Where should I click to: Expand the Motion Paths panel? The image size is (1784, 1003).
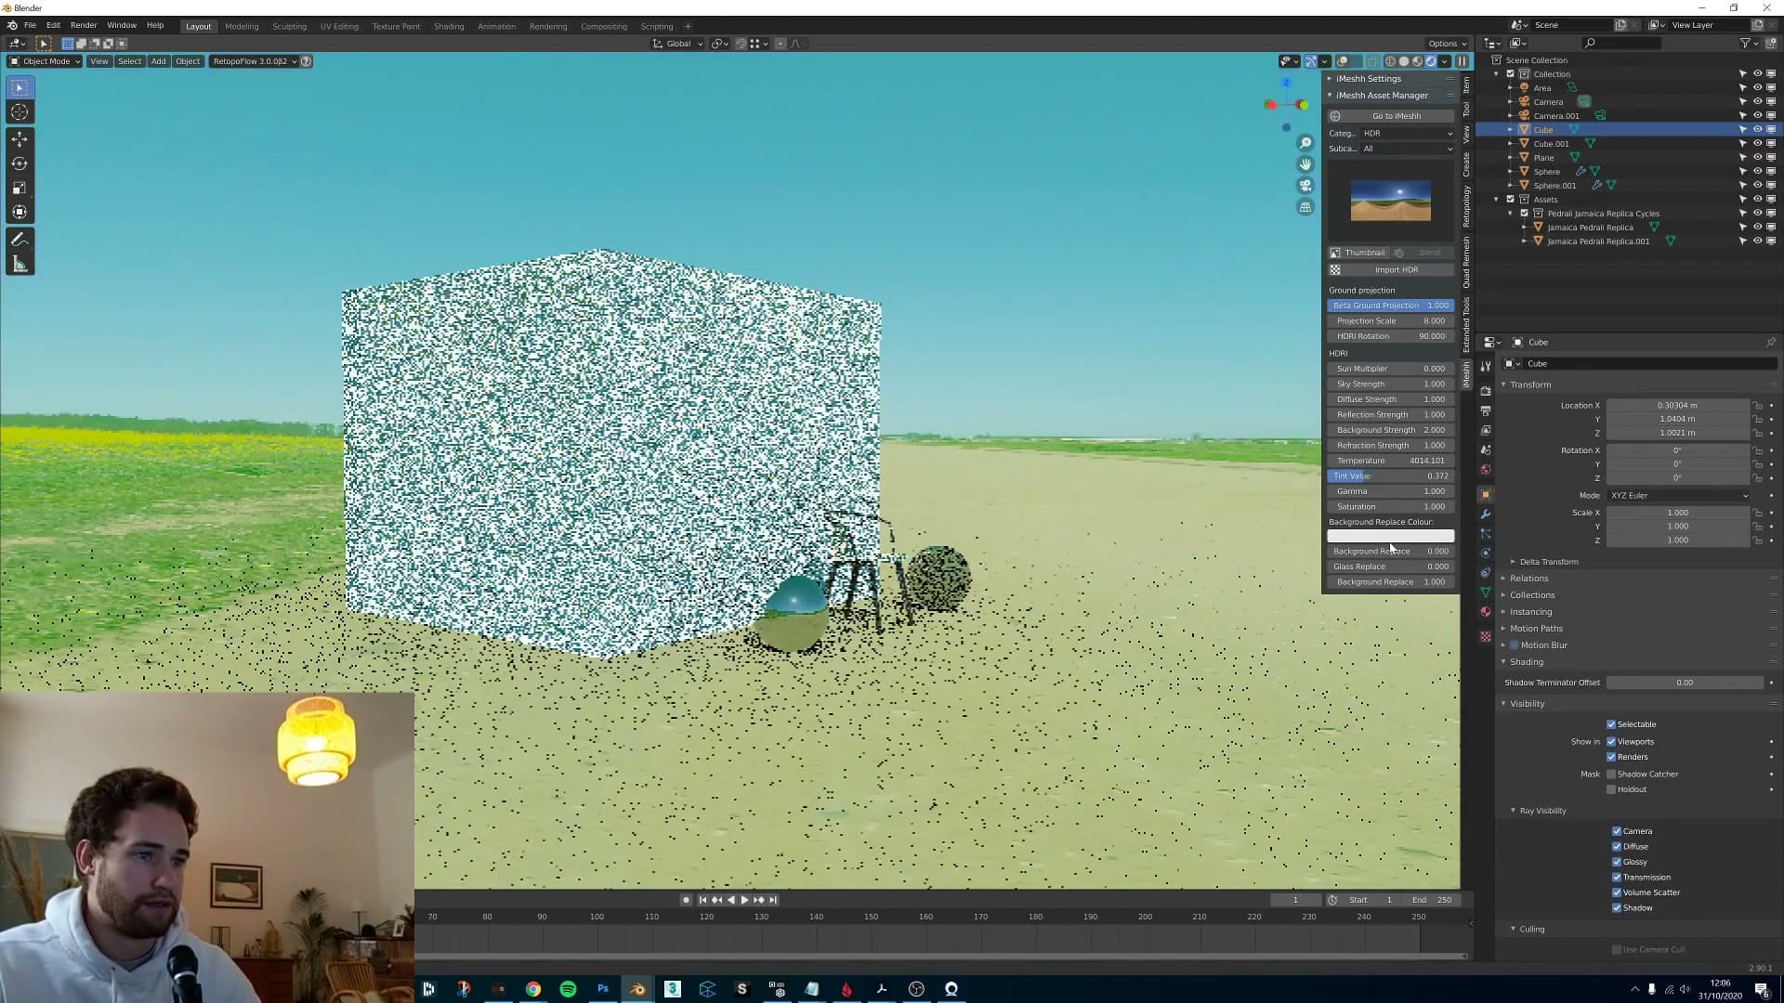(1535, 629)
